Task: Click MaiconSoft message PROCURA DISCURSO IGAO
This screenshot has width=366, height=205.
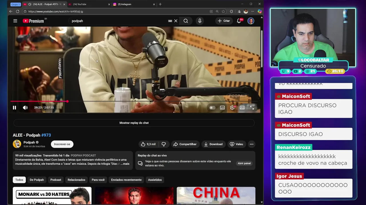Action: point(314,108)
